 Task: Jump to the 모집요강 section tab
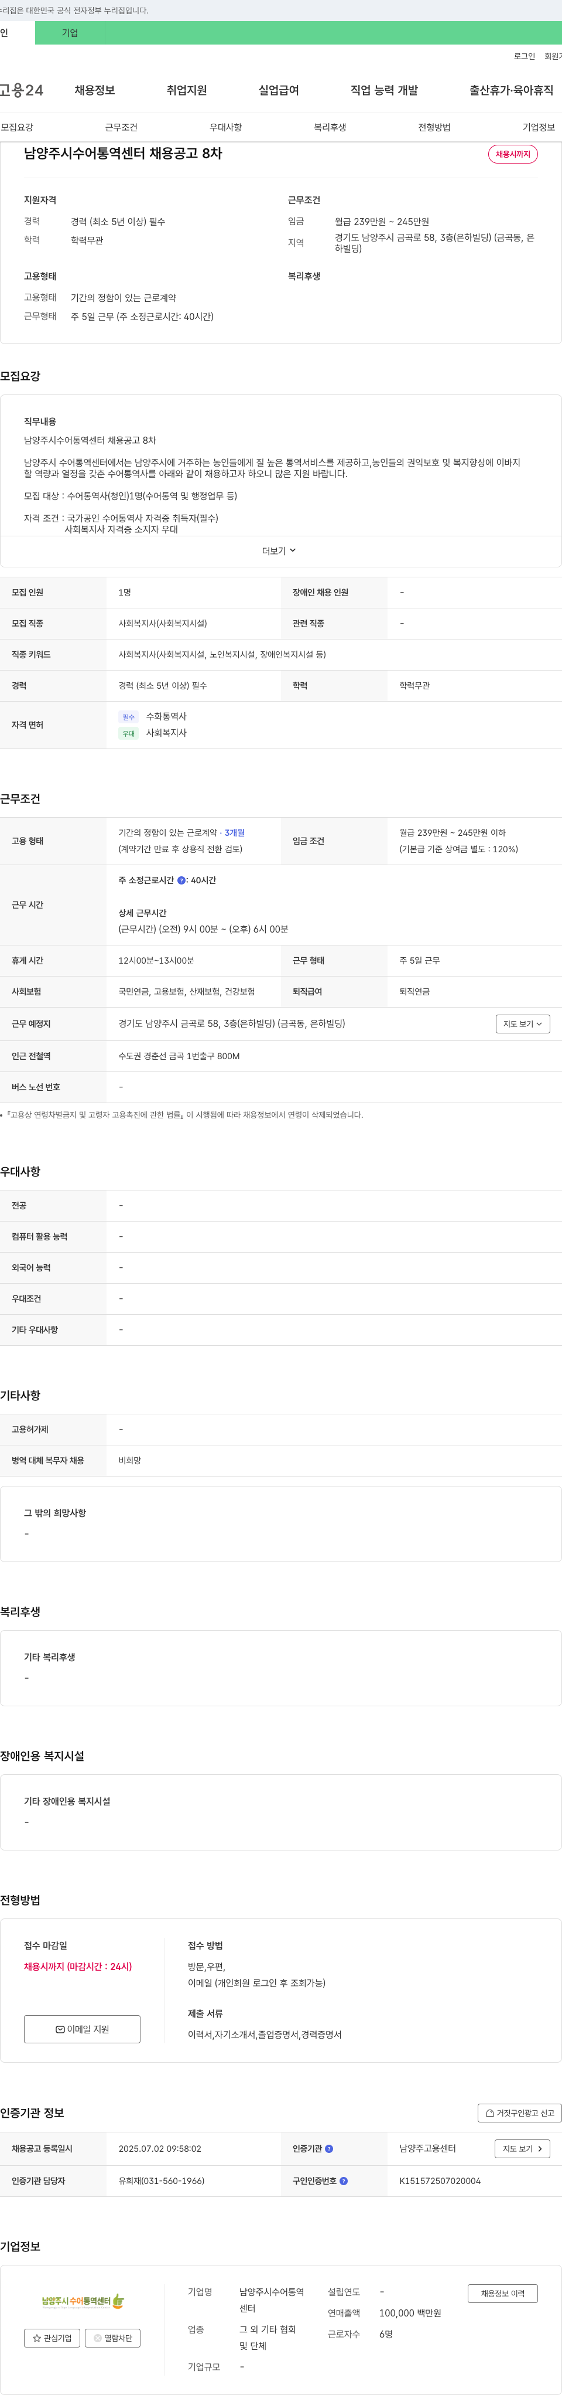[17, 127]
